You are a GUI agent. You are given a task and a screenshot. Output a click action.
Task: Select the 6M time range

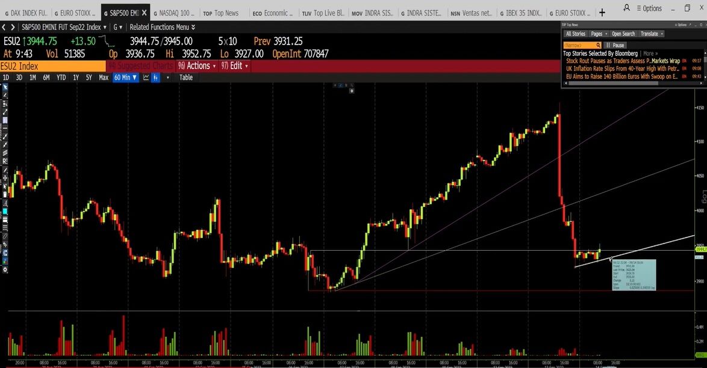pyautogui.click(x=46, y=78)
